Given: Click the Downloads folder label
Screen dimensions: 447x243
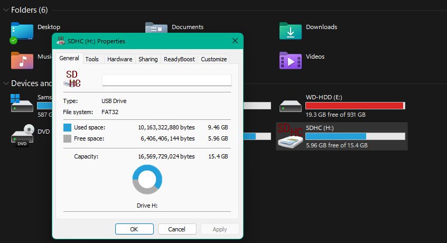Looking at the screenshot, I should pyautogui.click(x=321, y=27).
